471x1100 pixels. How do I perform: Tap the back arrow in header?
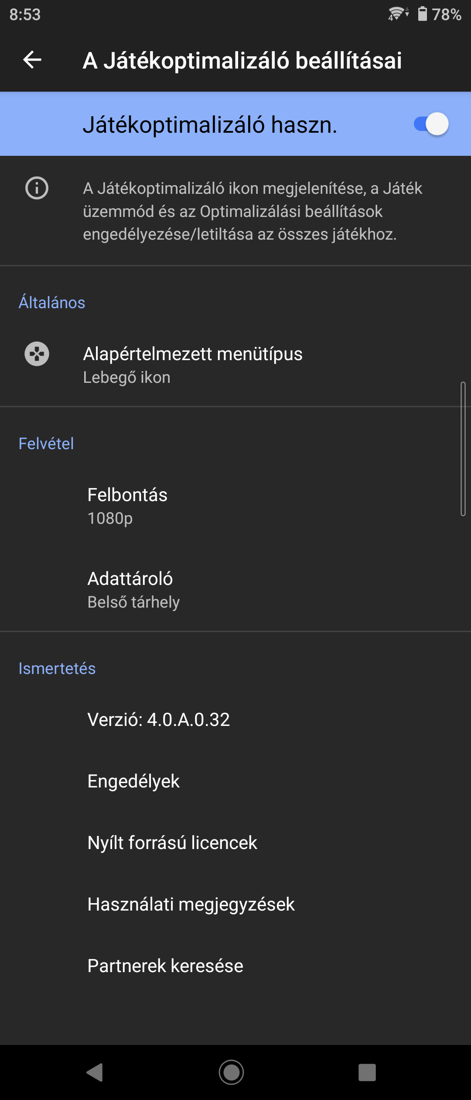tap(32, 60)
